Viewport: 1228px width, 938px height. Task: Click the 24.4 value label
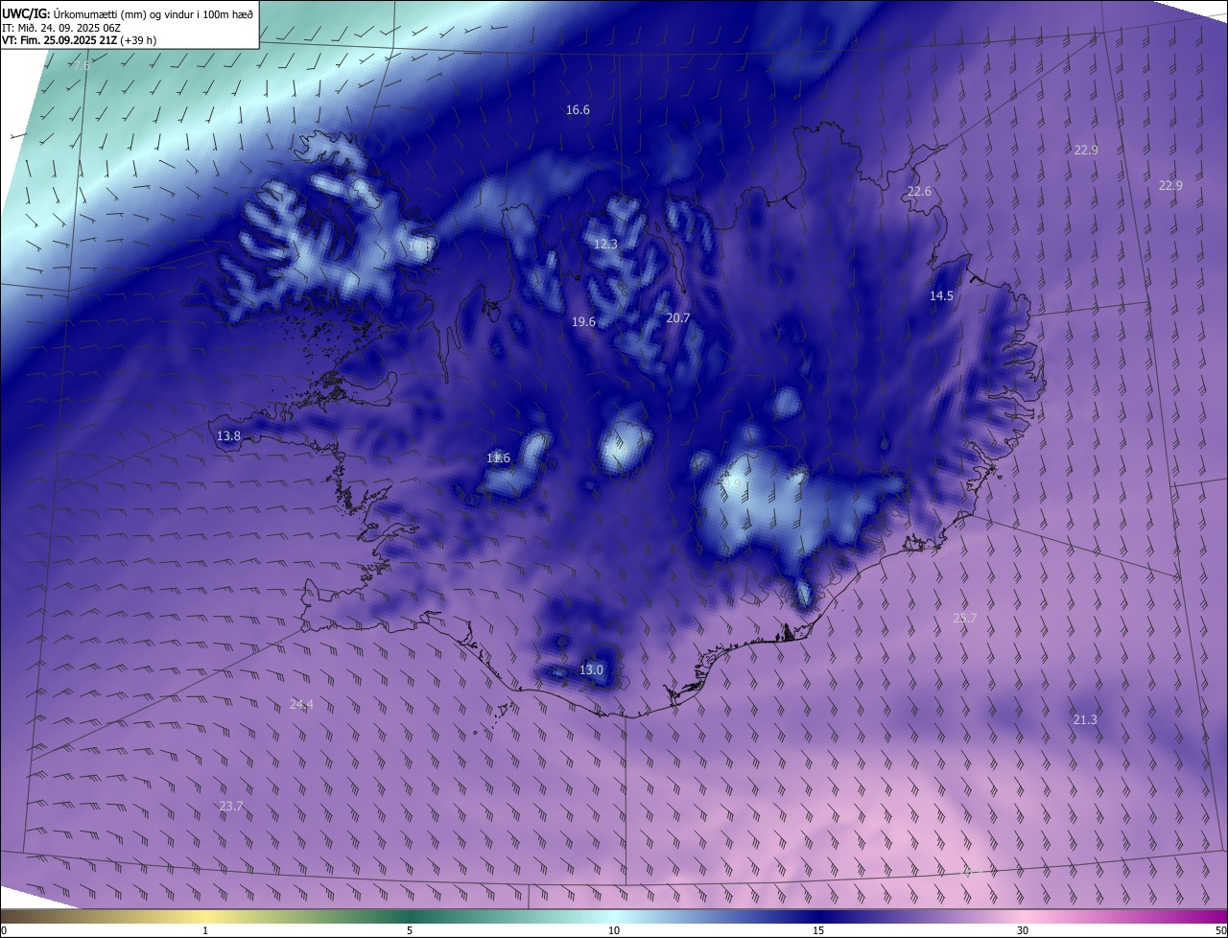coord(301,705)
